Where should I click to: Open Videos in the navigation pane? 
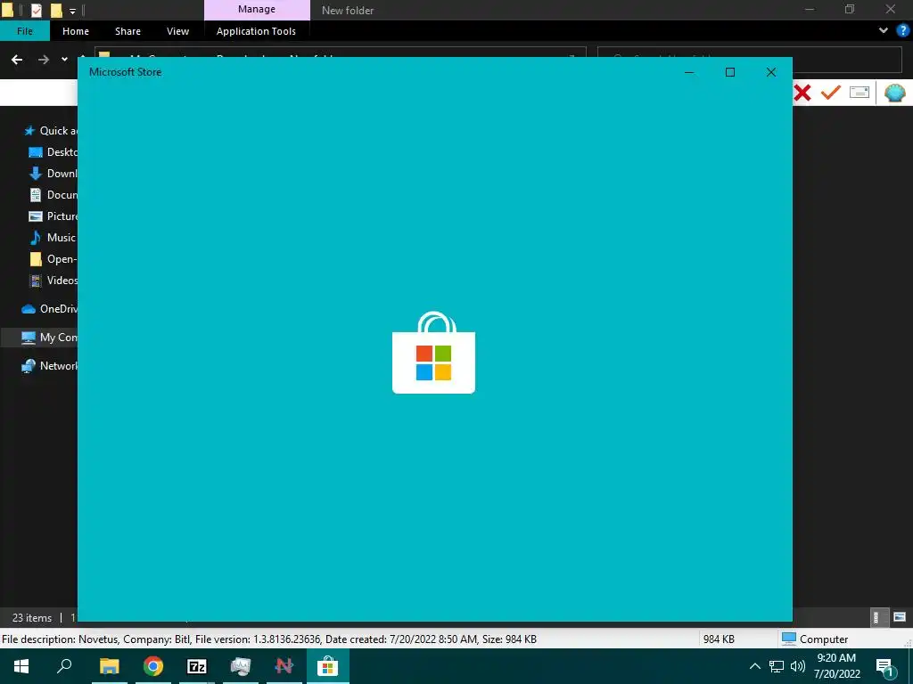(53, 281)
